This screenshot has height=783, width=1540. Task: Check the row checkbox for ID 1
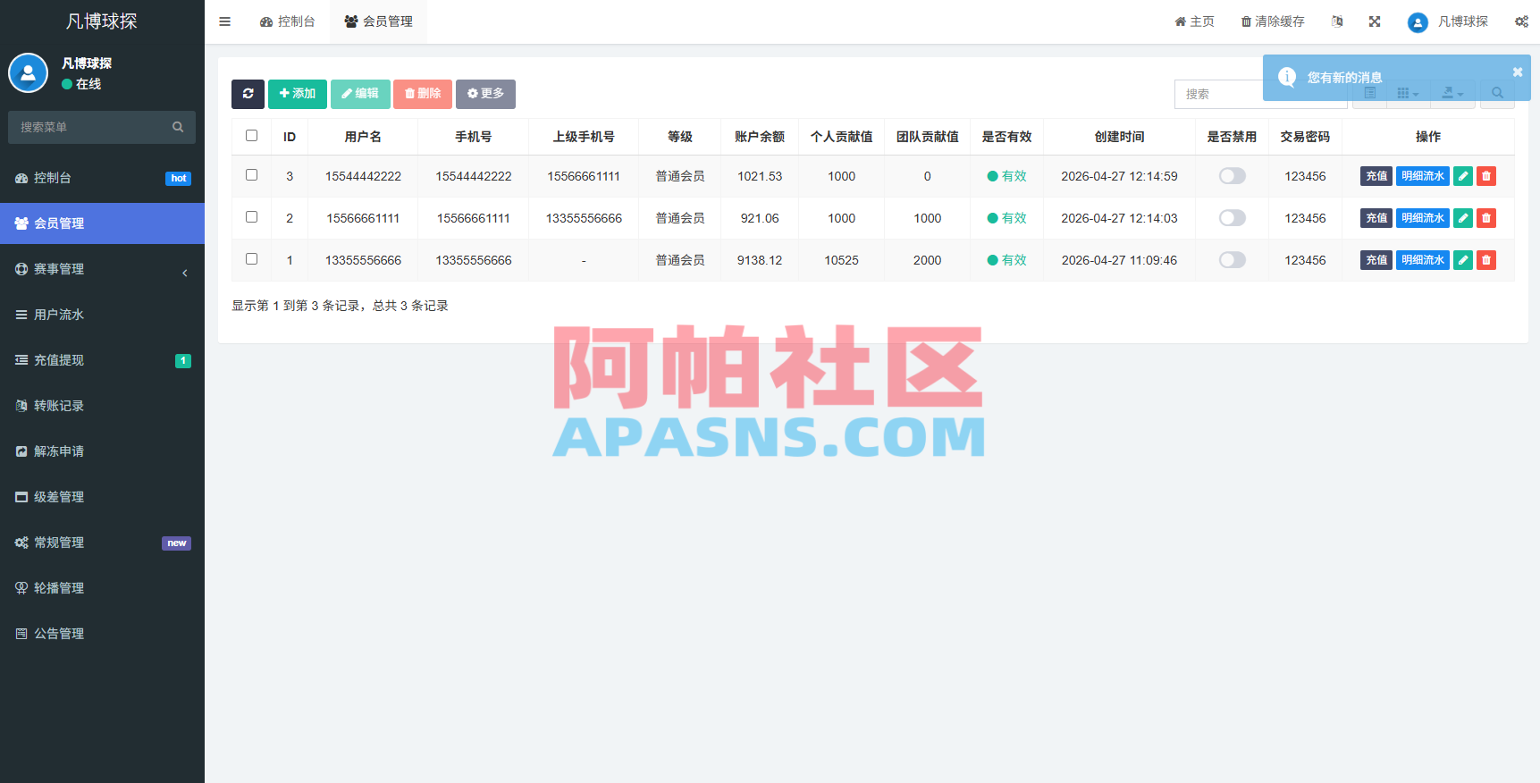pos(251,259)
